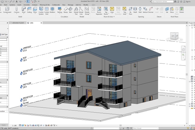Open the Annotate ribbon tab
Screen dimensions: 195x130
click(x=27, y=5)
